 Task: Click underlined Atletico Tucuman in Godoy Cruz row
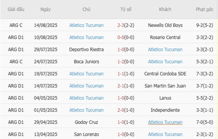pyautogui.click(x=165, y=122)
